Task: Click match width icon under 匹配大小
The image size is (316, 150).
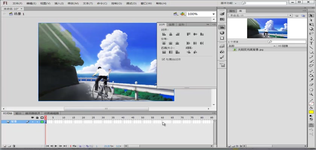Action: [164, 52]
